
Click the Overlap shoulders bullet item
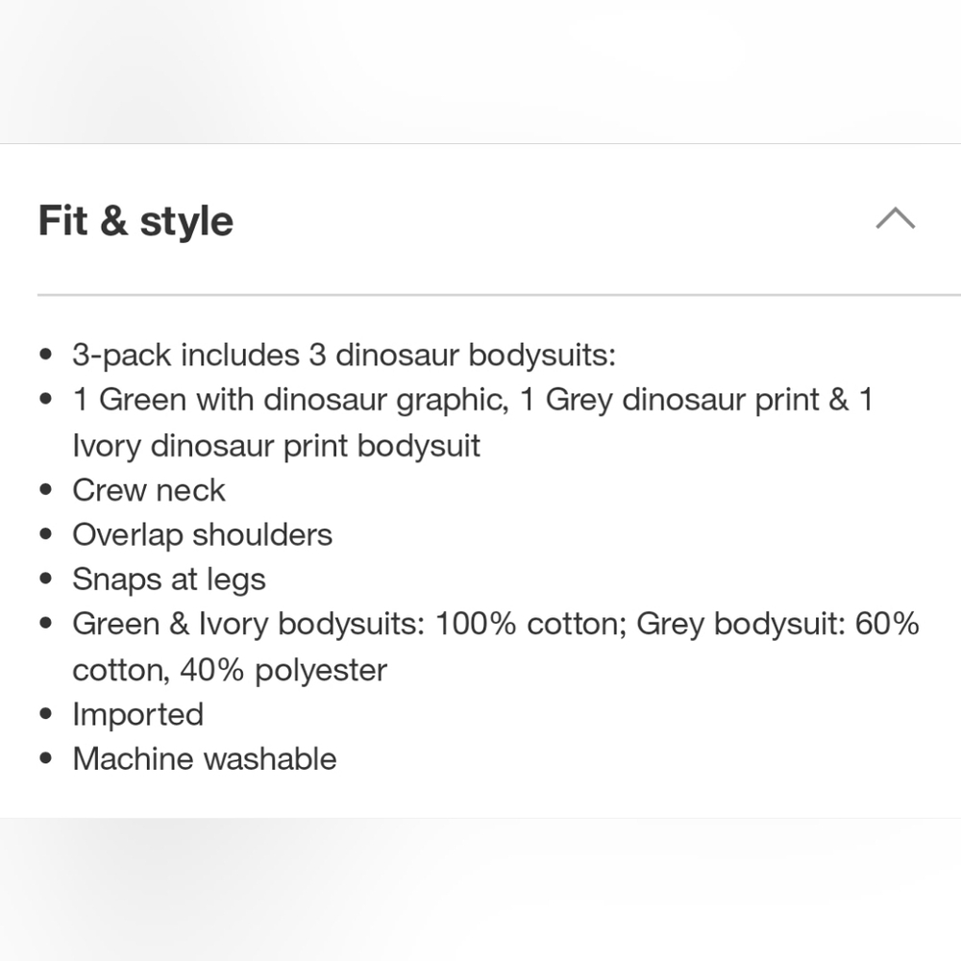[x=202, y=535]
